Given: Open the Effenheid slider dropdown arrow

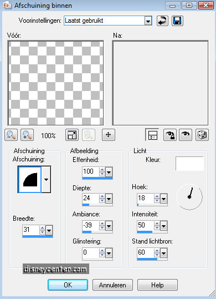Looking at the screenshot, I should [109, 173].
